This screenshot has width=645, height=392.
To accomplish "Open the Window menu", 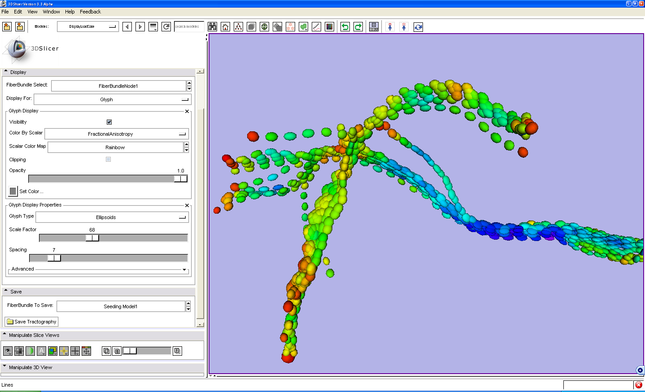I will click(51, 12).
